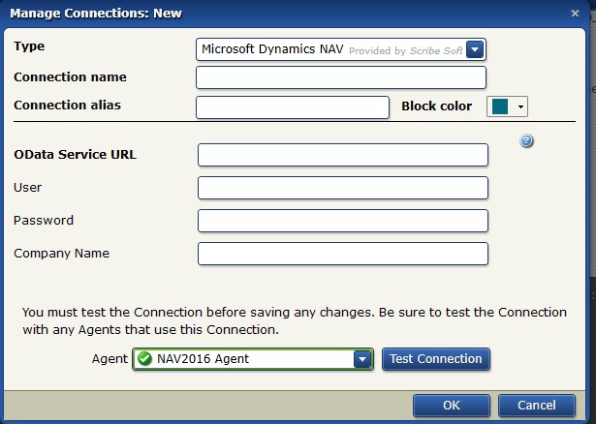The image size is (596, 424).
Task: Expand the Block color picker arrow
Action: pos(521,106)
